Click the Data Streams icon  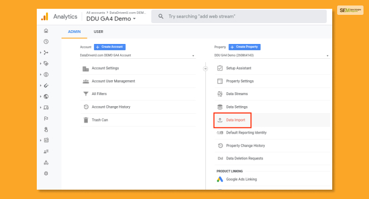[x=220, y=94]
